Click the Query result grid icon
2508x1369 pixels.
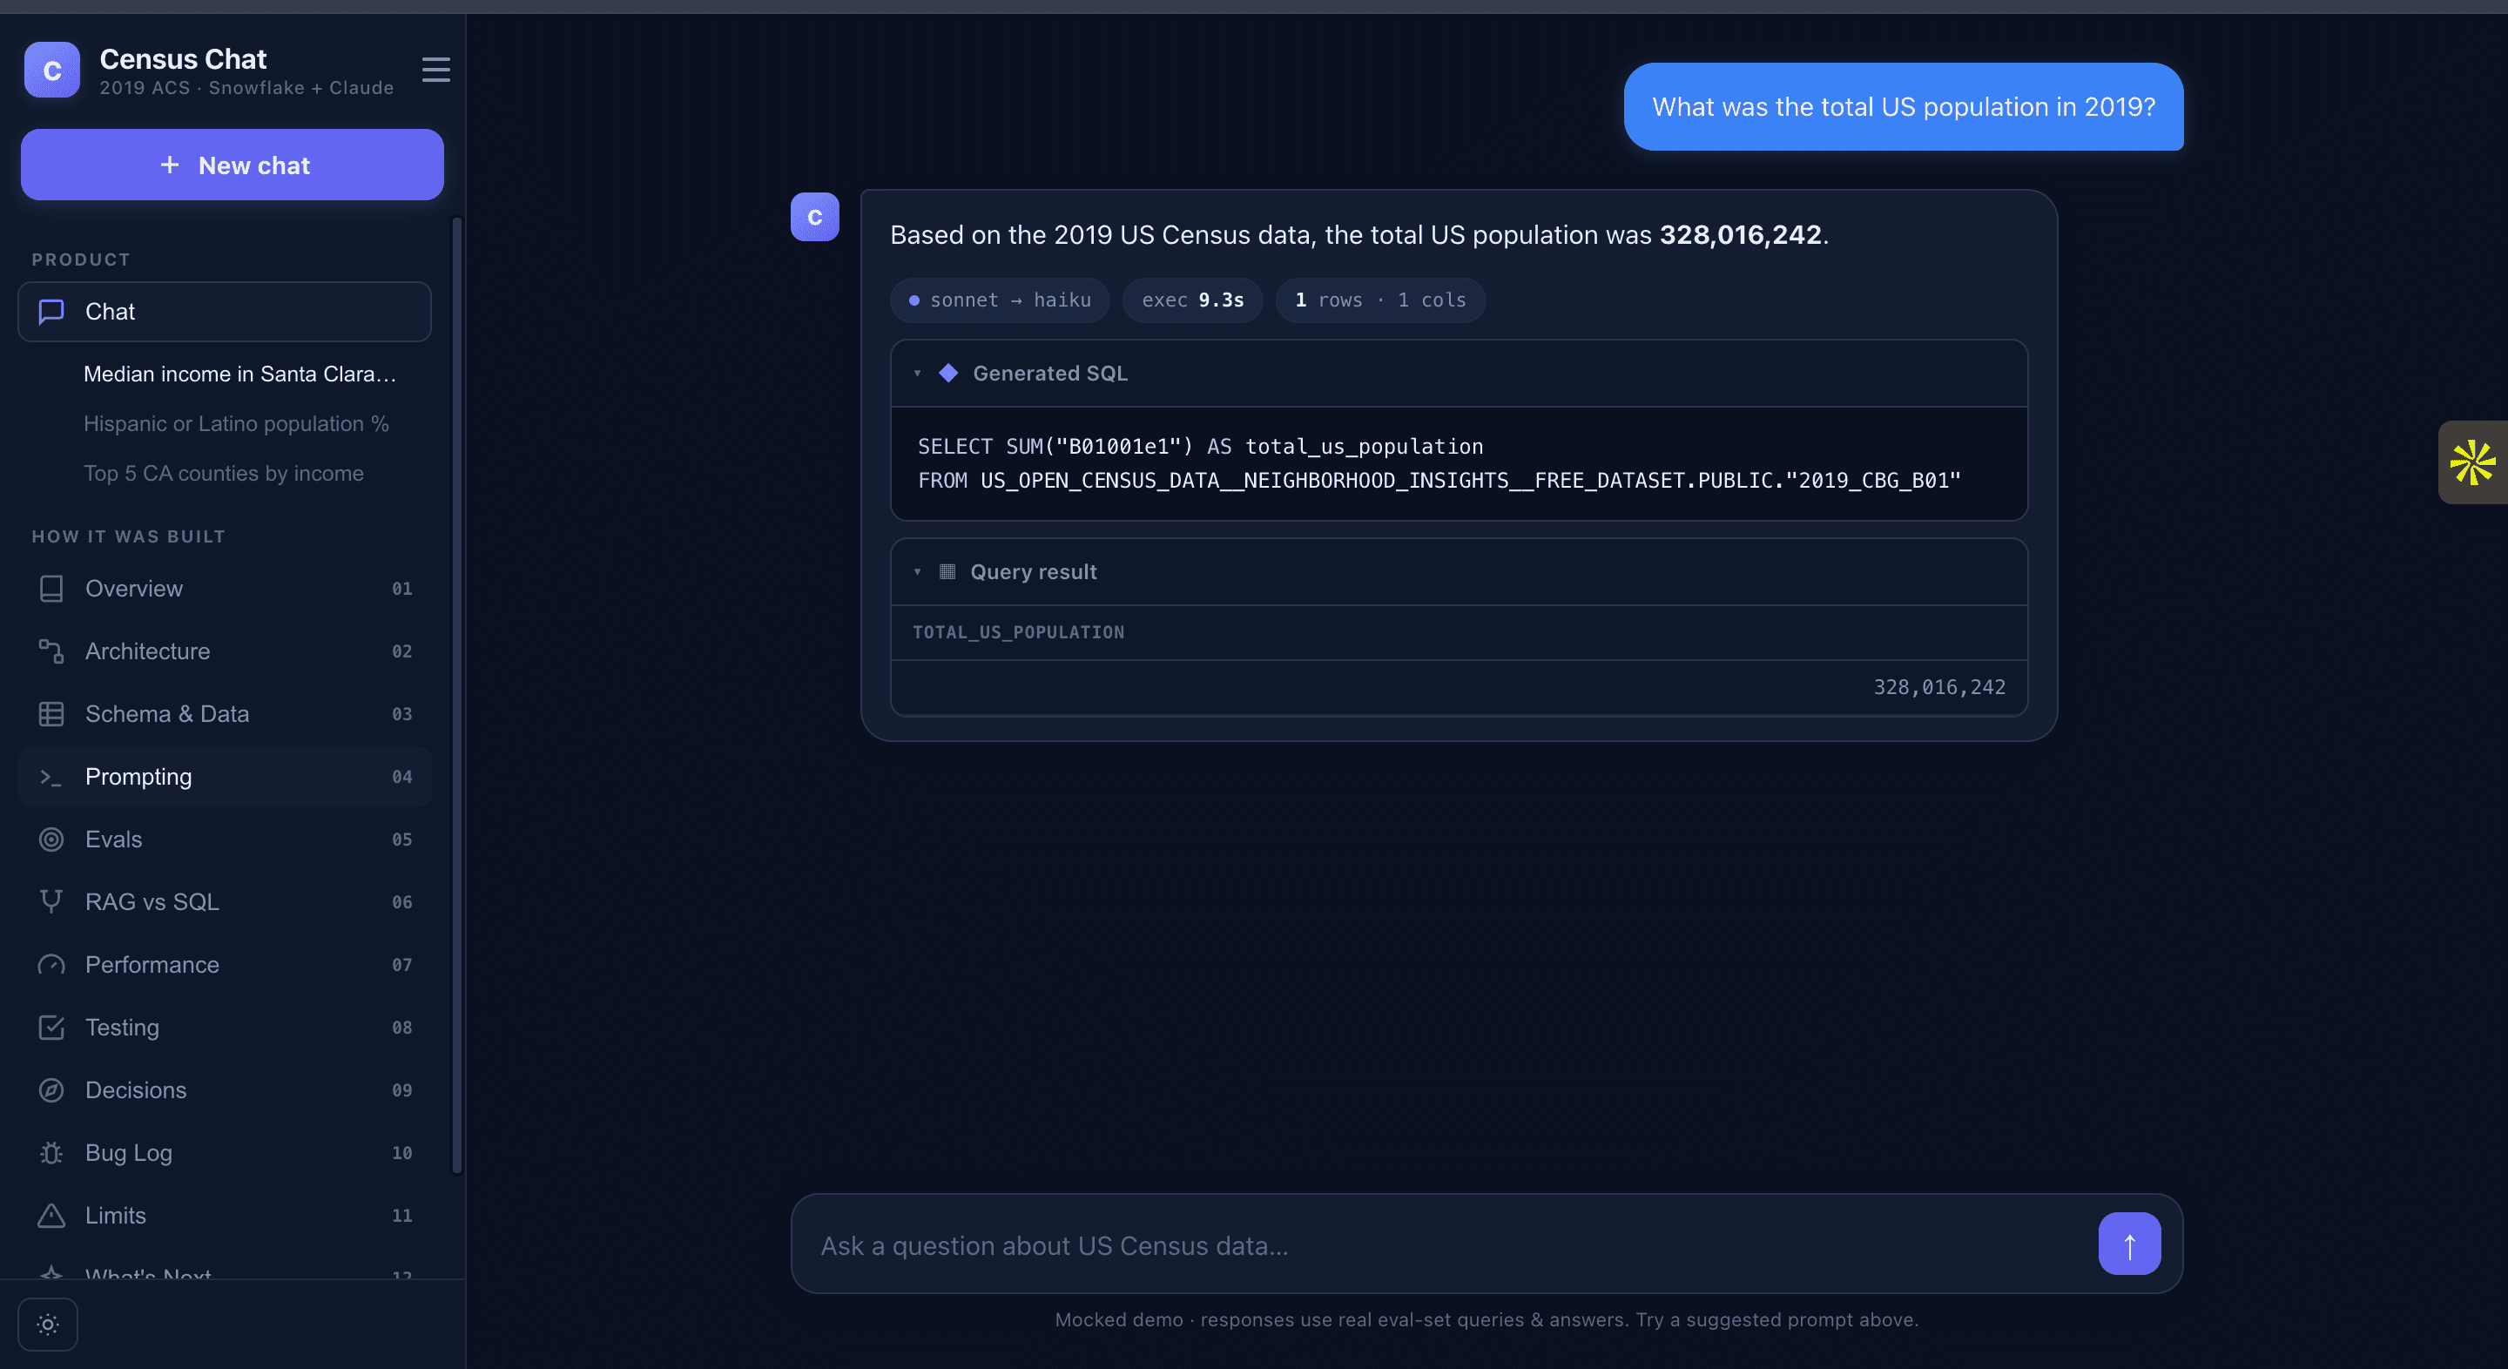point(947,571)
